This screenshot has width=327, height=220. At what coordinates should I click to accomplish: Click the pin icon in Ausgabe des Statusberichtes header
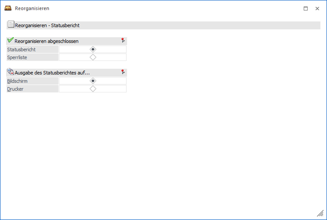(122, 72)
